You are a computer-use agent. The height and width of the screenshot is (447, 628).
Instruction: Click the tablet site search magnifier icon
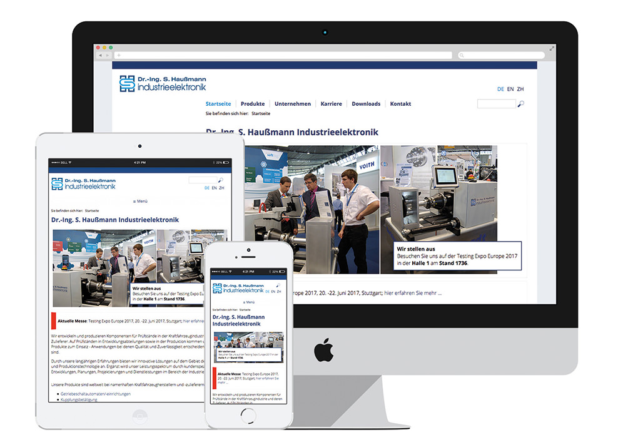[221, 180]
